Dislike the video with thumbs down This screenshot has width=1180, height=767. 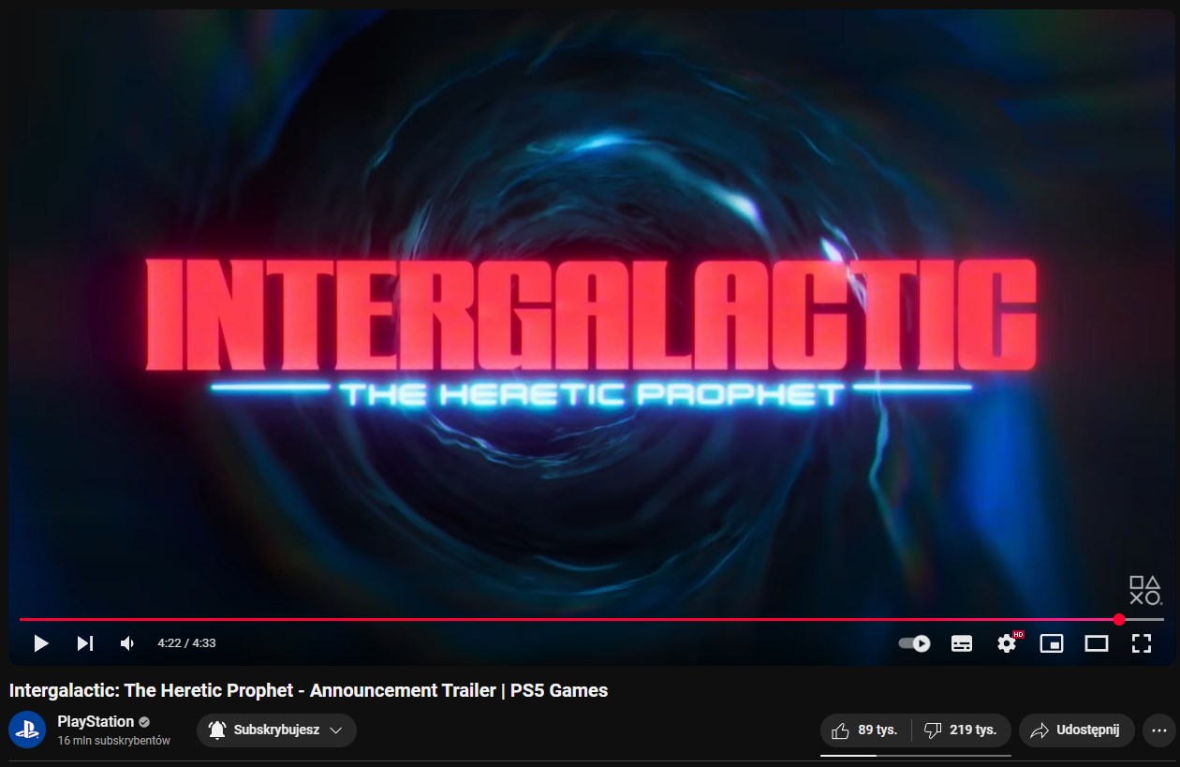pos(960,730)
